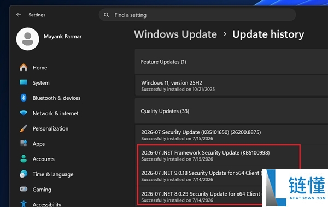The height and width of the screenshot is (207, 328).
Task: Open Mayank Parmar's profile avatar
Action: click(28, 39)
